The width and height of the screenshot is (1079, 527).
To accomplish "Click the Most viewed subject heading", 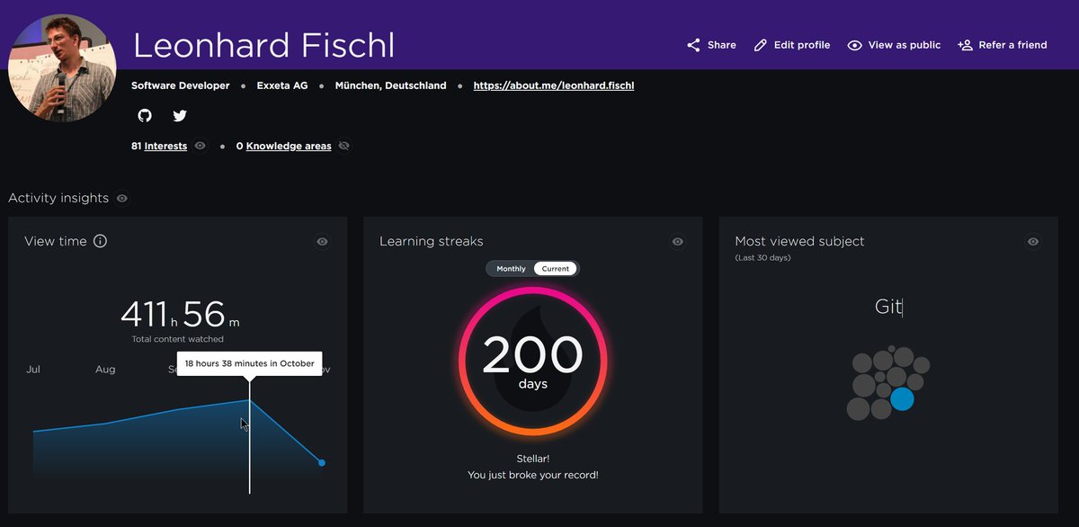I will click(x=799, y=241).
